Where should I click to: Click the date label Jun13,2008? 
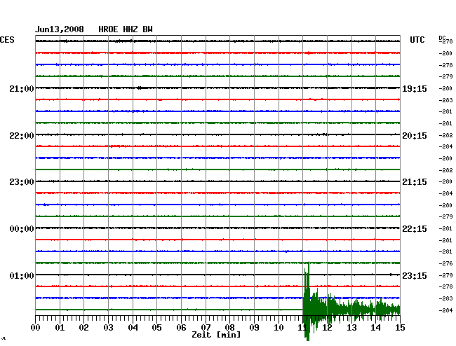[60, 29]
